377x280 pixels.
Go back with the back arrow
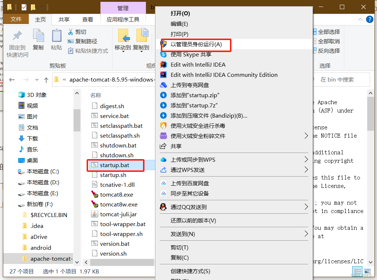(12, 80)
